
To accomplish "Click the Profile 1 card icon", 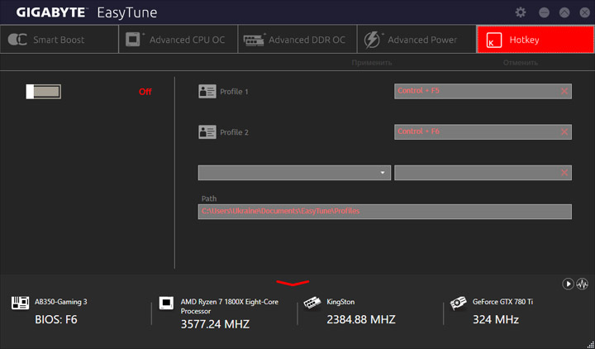I will (207, 92).
